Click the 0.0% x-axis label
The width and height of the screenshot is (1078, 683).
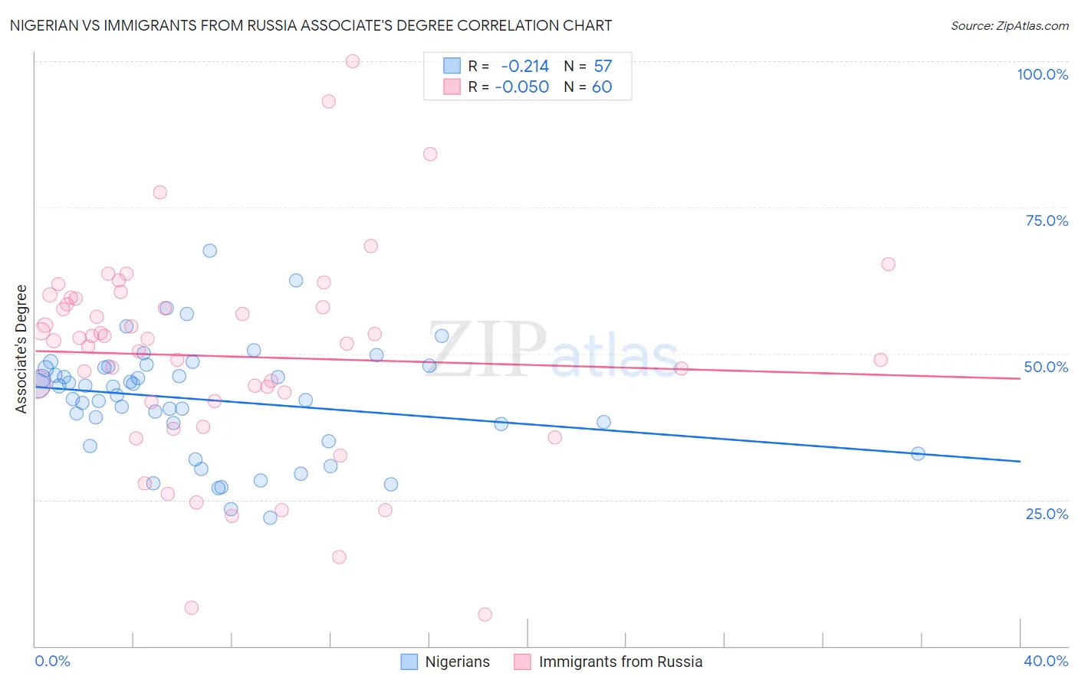[x=52, y=661]
